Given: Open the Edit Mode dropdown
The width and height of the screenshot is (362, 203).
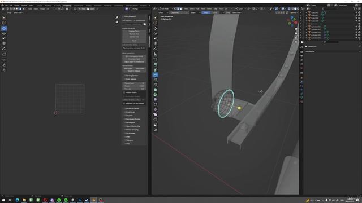Looking at the screenshot, I should pos(165,9).
